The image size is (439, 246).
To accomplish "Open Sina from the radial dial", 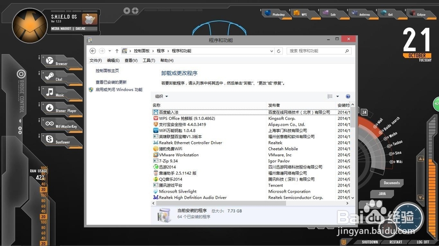I will (396, 153).
